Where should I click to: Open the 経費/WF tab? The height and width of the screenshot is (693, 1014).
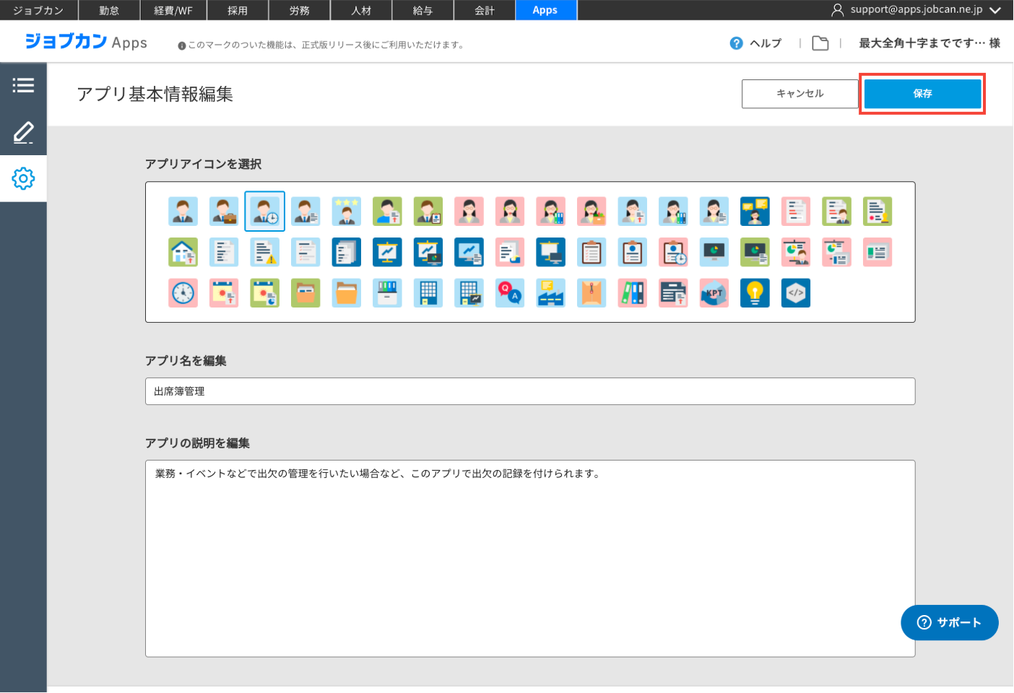point(173,10)
